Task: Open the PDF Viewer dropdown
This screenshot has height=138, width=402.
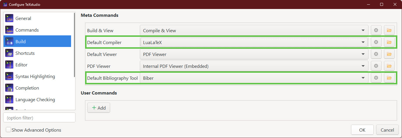Action: 254,66
